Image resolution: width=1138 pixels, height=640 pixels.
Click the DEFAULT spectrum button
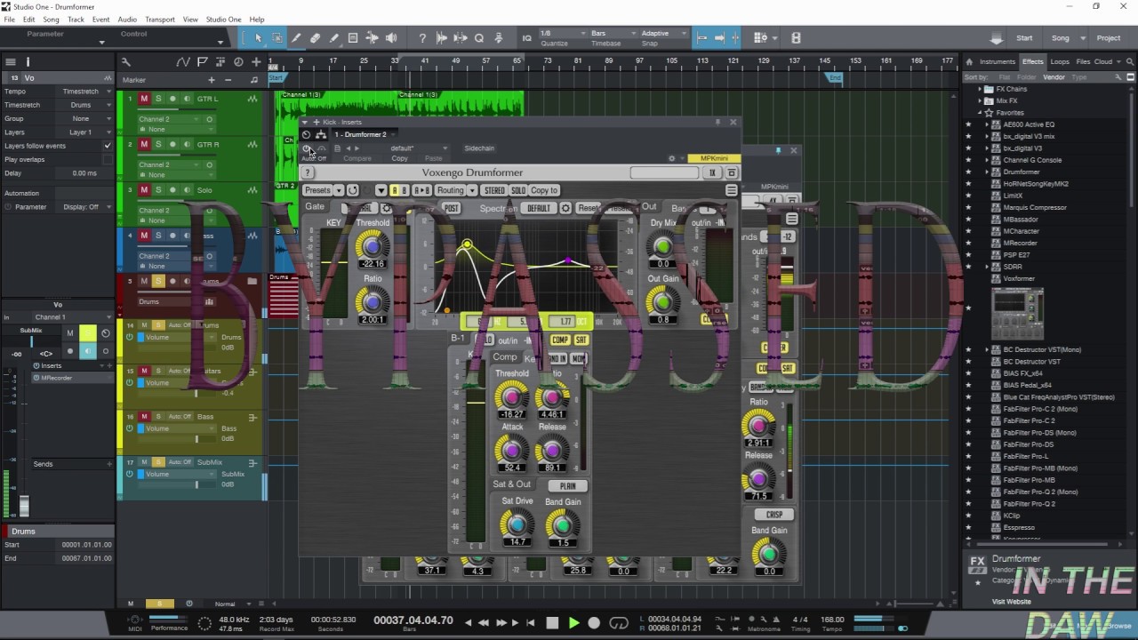(538, 208)
